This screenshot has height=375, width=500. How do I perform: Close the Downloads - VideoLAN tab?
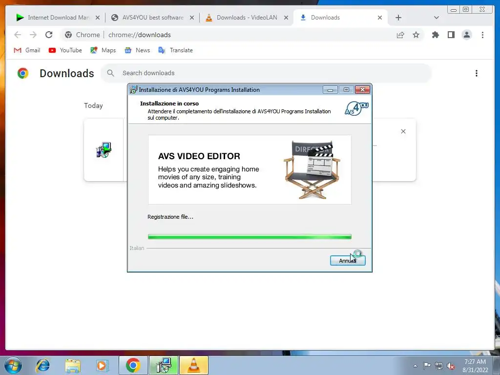[x=286, y=18]
